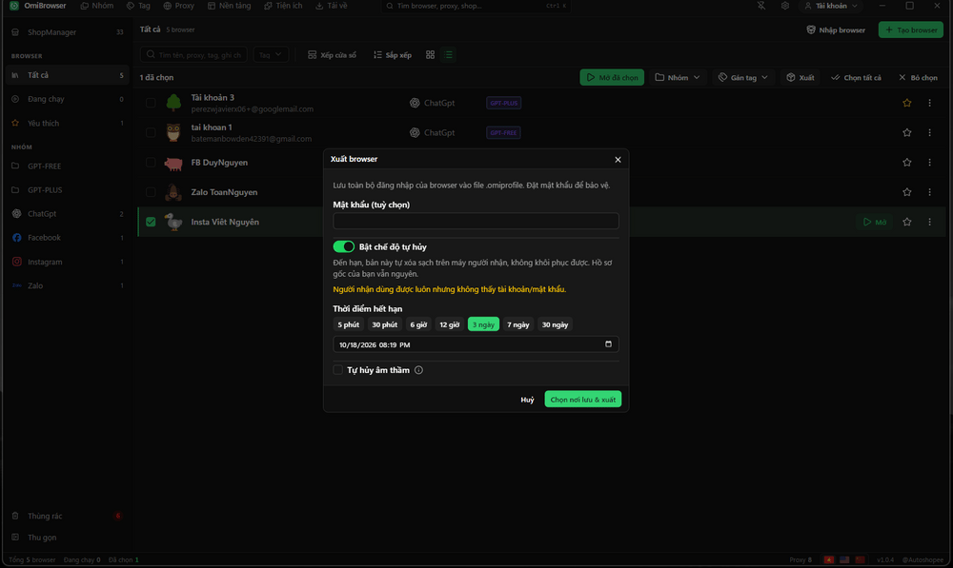Viewport: 953px width, 568px height.
Task: Click the Chọn nơi lưu & xuất button
Action: (x=583, y=400)
